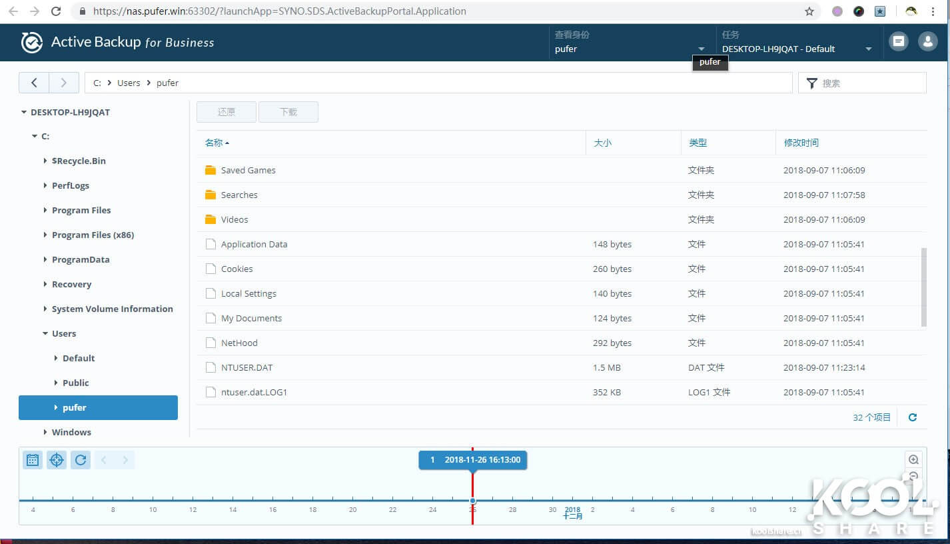Image resolution: width=950 pixels, height=544 pixels.
Task: Collapse the Users tree folder
Action: click(x=45, y=334)
